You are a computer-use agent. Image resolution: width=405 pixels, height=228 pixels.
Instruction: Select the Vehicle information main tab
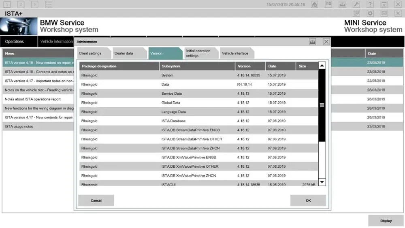pos(56,42)
